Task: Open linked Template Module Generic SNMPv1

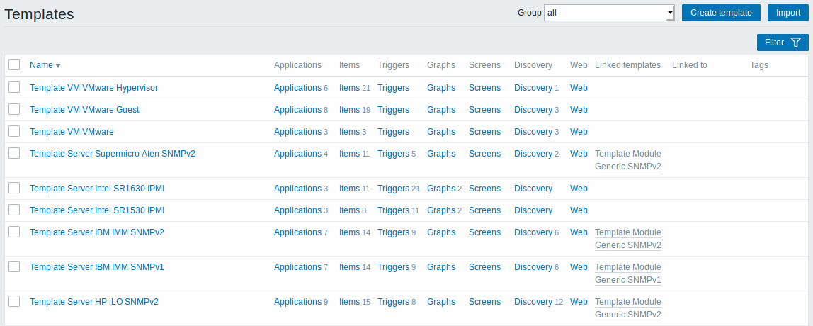Action: pyautogui.click(x=628, y=273)
